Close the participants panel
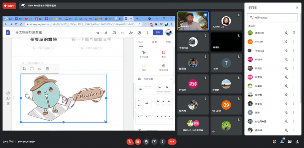The width and height of the screenshot is (304, 148). [297, 8]
